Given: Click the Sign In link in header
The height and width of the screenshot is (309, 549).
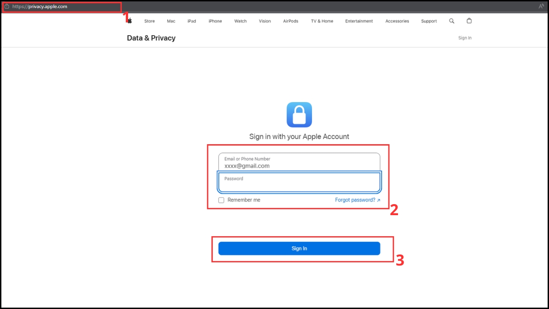Looking at the screenshot, I should click(x=465, y=38).
